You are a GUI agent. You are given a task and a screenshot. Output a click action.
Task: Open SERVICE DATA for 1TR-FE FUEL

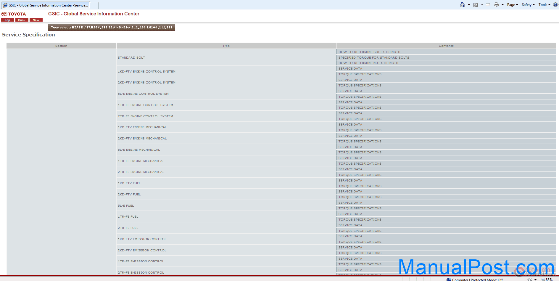(x=350, y=214)
